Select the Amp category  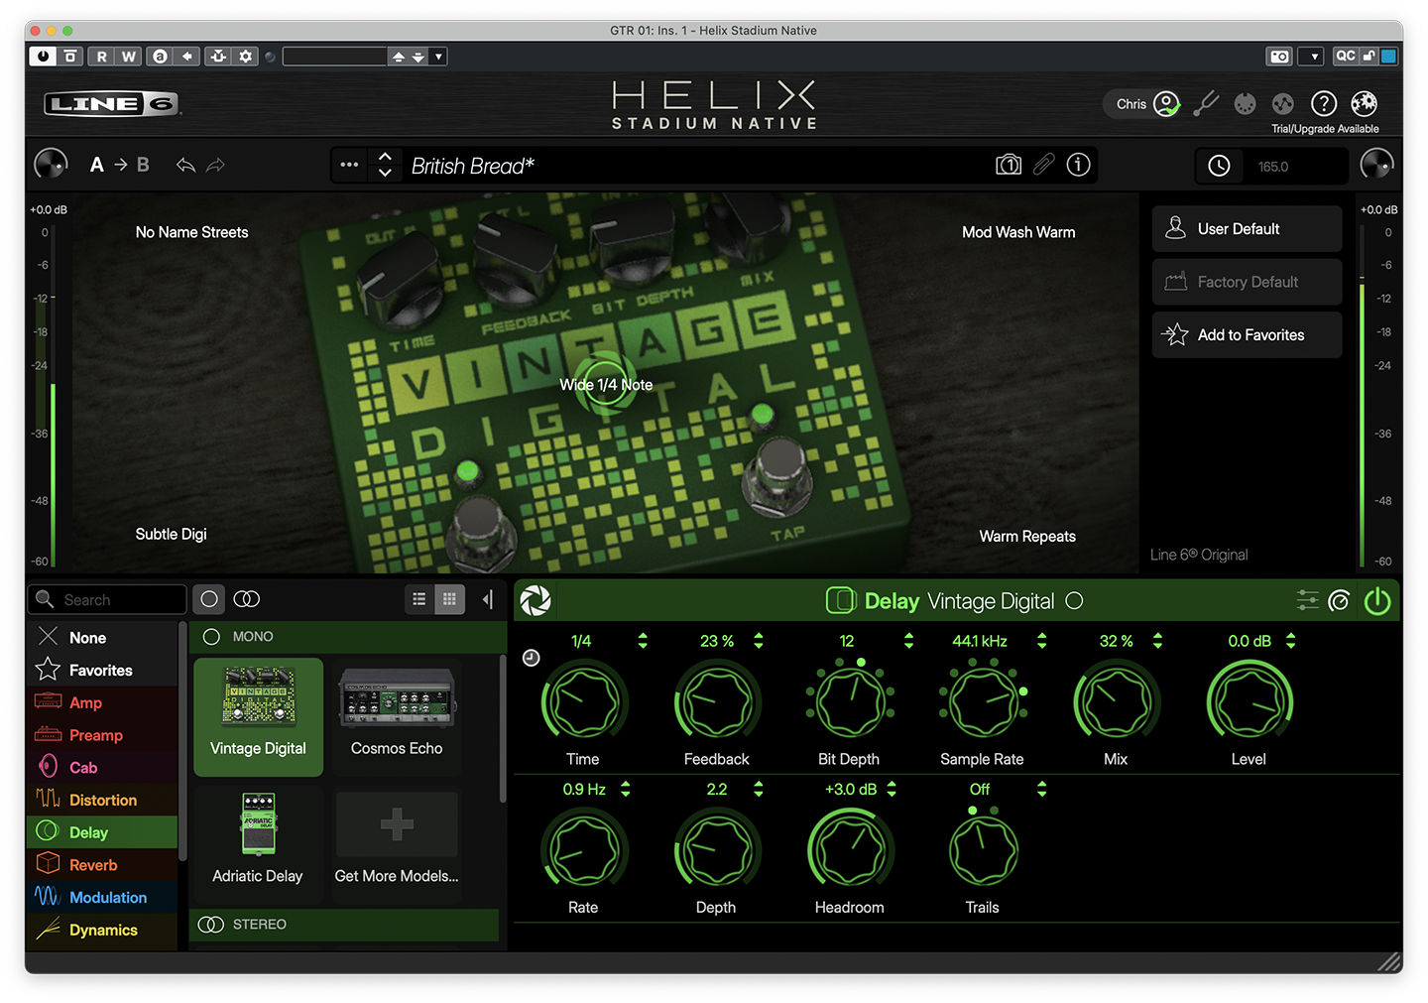102,702
